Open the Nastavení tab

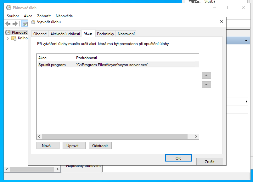126,34
